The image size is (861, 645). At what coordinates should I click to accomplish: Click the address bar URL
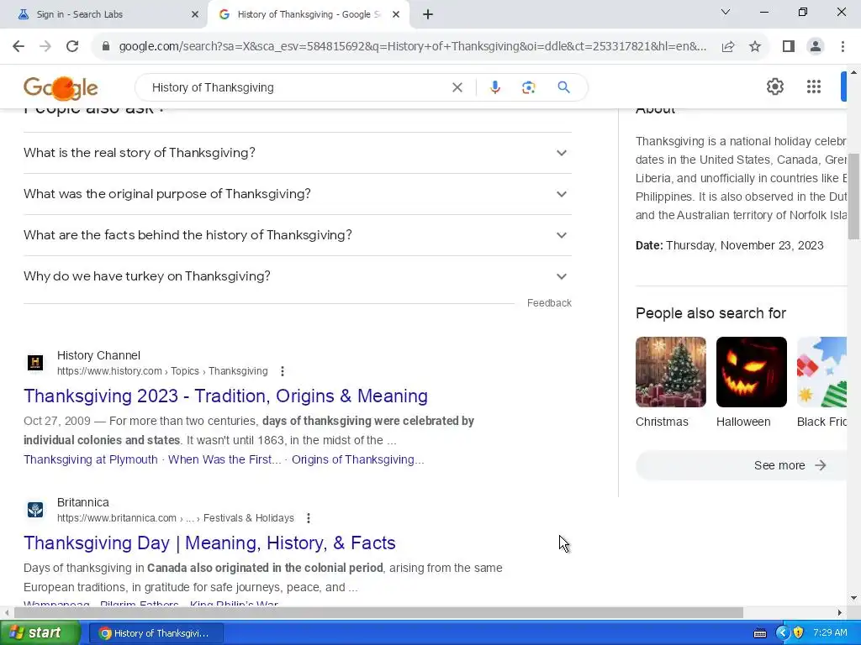coord(413,47)
